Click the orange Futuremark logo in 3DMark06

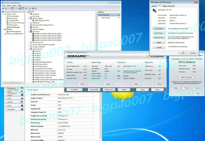pos(148,57)
